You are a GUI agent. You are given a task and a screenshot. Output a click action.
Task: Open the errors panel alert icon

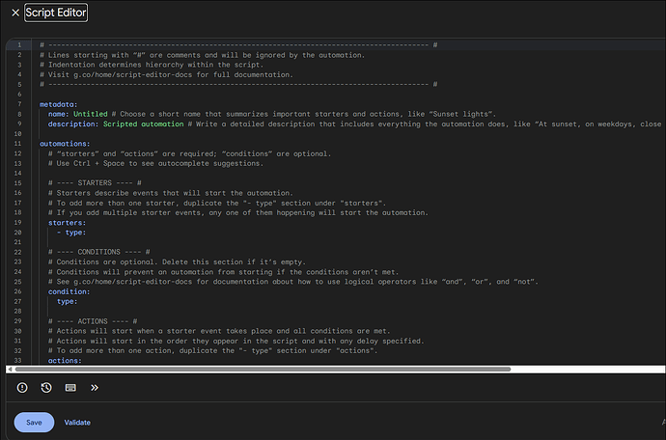pyautogui.click(x=23, y=388)
